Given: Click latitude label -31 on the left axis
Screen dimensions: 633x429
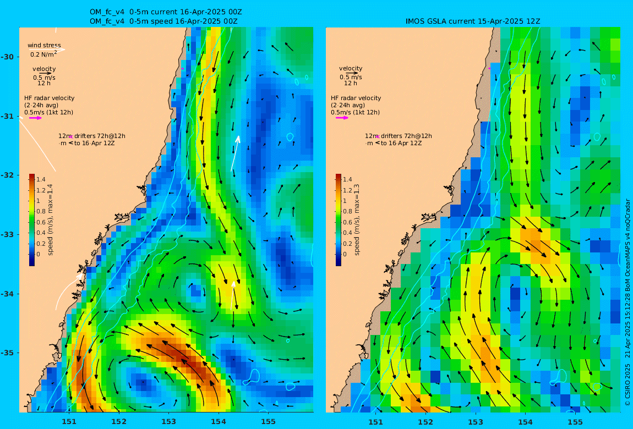Looking at the screenshot, I should point(7,117).
